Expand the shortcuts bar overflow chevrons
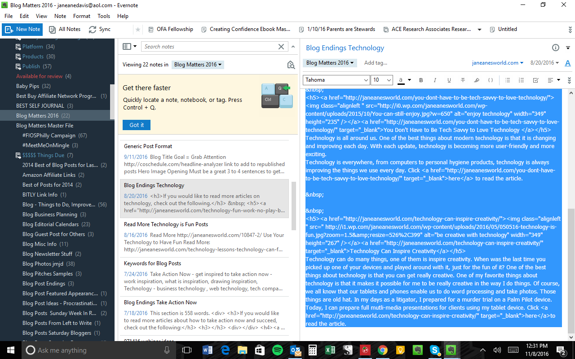The height and width of the screenshot is (359, 575). click(570, 30)
